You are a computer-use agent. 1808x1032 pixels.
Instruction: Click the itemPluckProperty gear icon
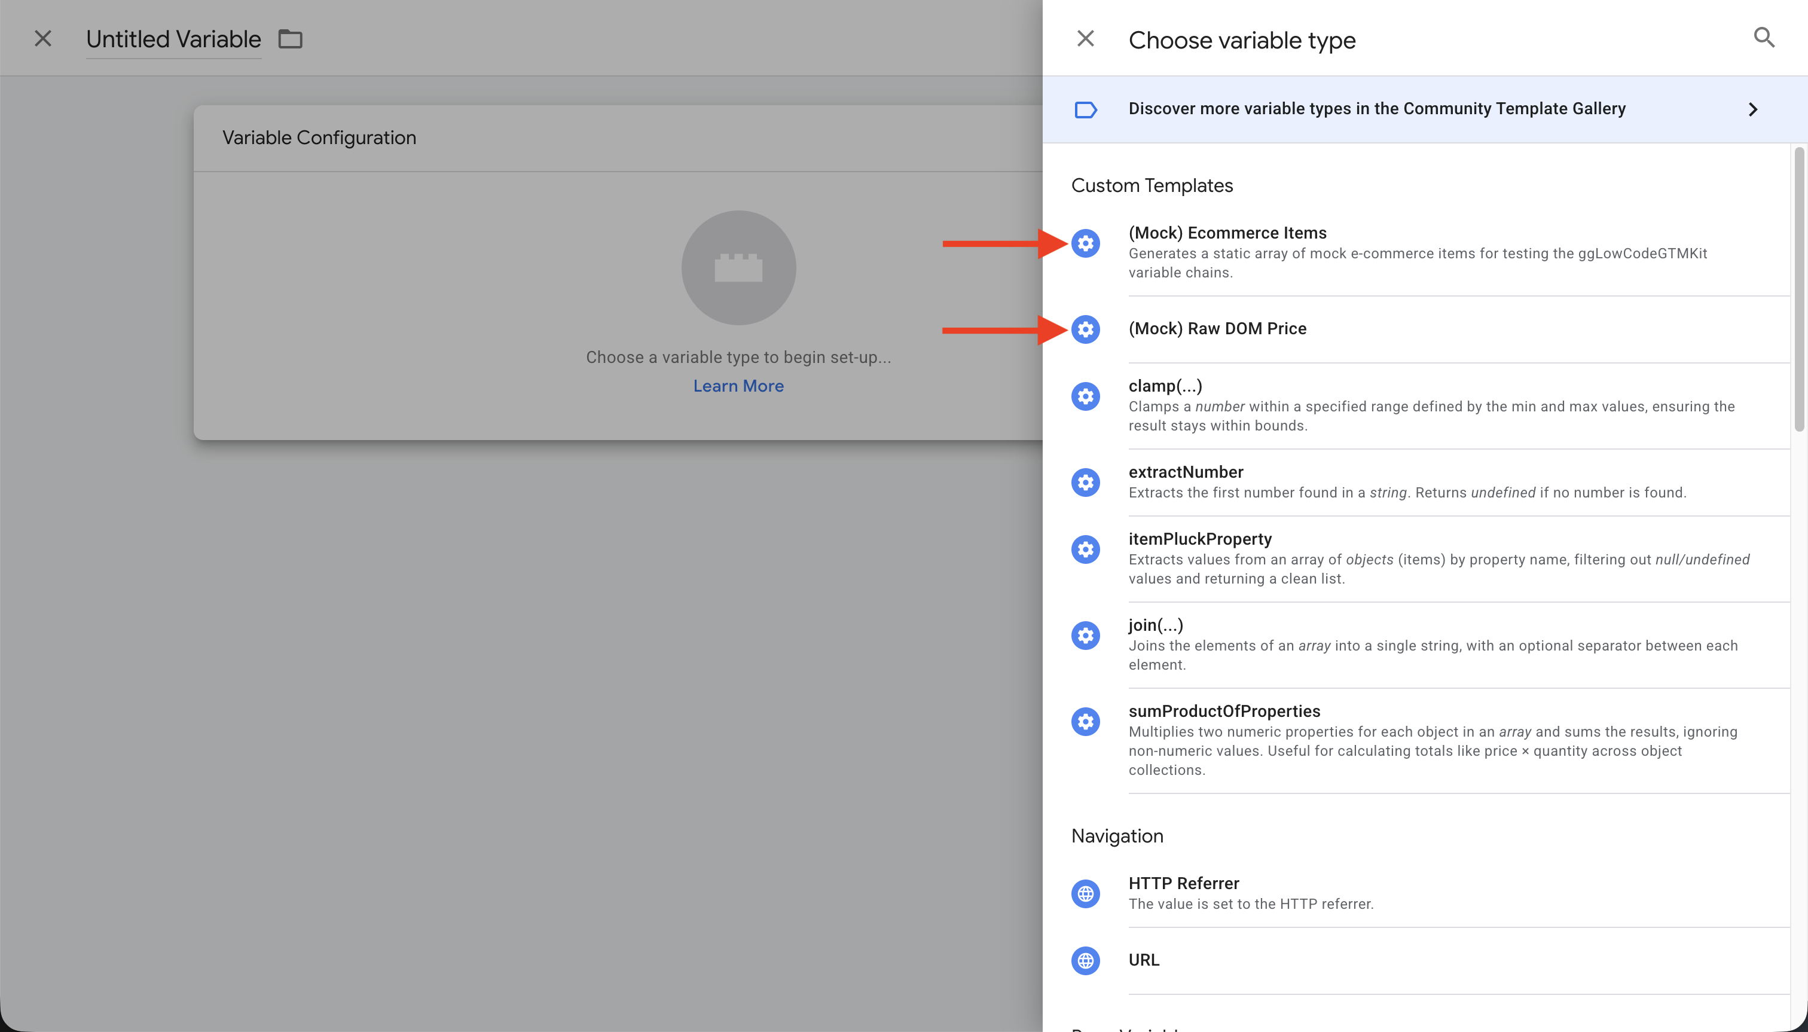pyautogui.click(x=1085, y=549)
